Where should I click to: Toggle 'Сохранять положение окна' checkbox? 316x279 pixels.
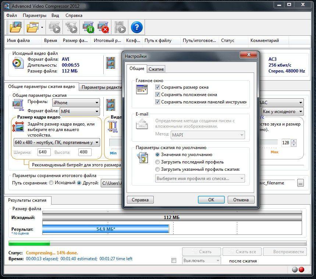pos(158,95)
